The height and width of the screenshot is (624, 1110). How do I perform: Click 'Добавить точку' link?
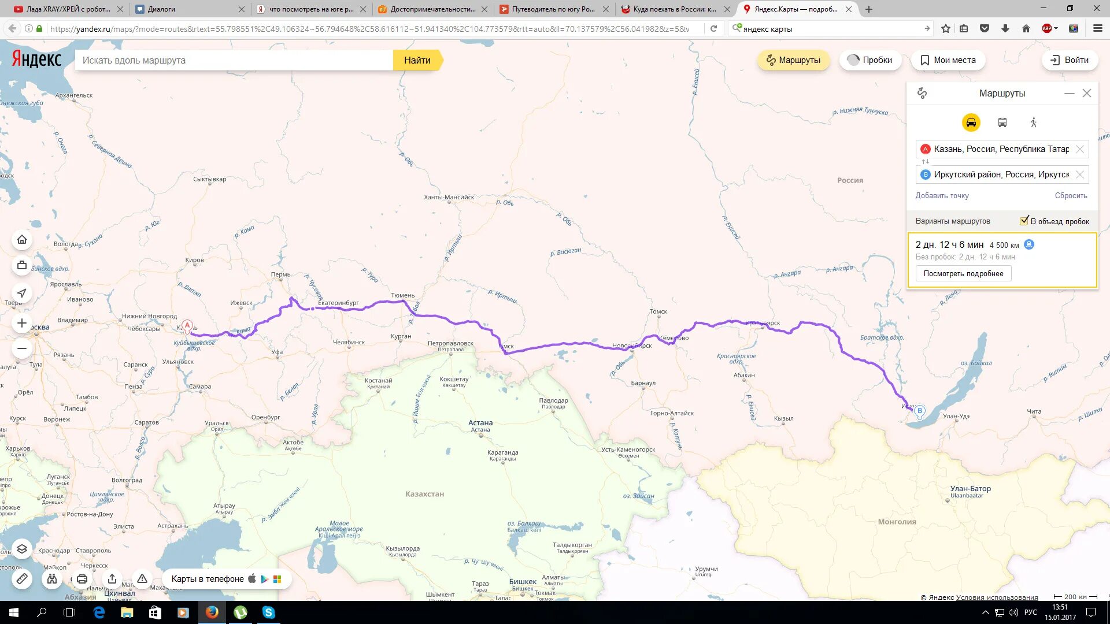click(942, 196)
